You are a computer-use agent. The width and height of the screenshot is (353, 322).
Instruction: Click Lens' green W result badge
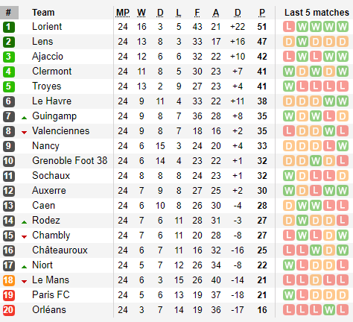pyautogui.click(x=302, y=42)
